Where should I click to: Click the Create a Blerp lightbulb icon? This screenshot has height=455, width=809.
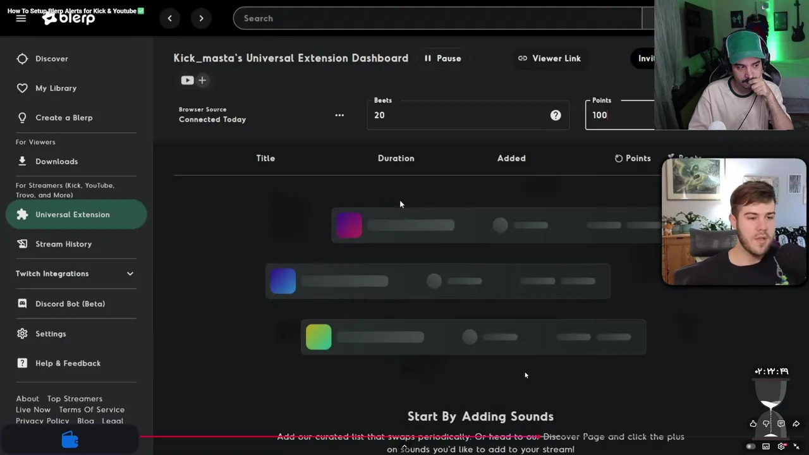[22, 118]
